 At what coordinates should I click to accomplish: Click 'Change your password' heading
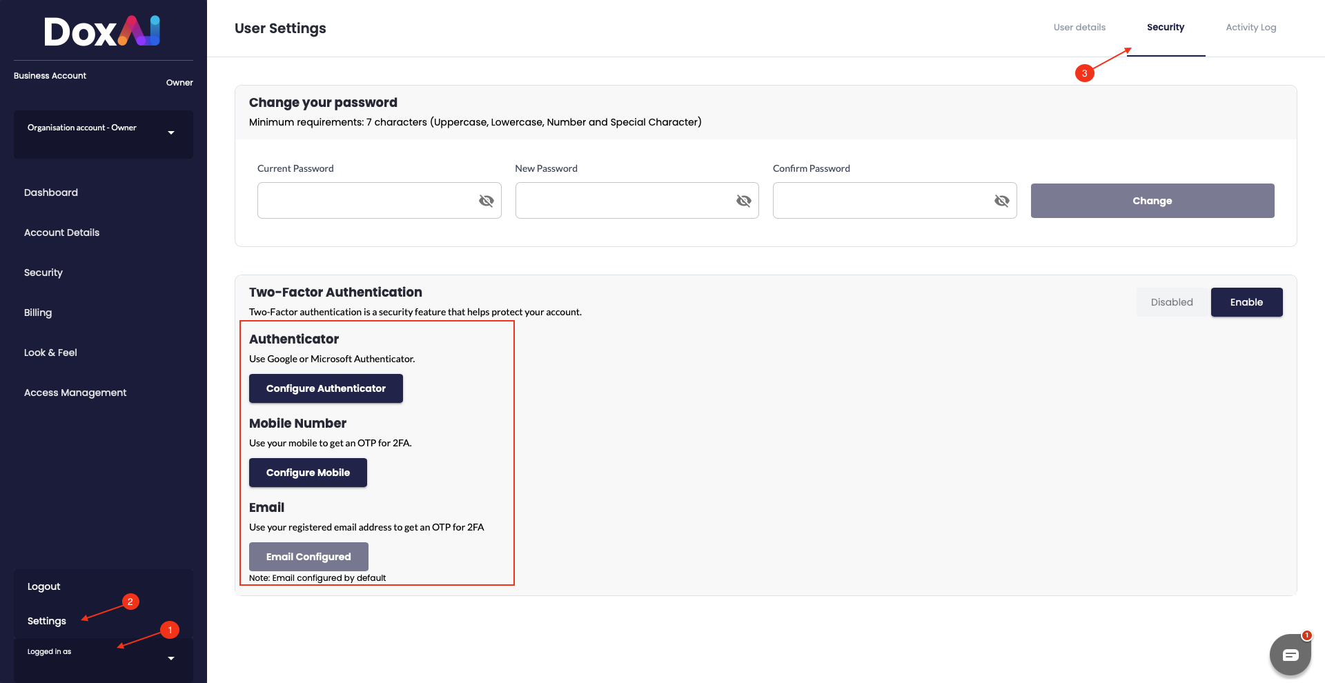point(323,103)
